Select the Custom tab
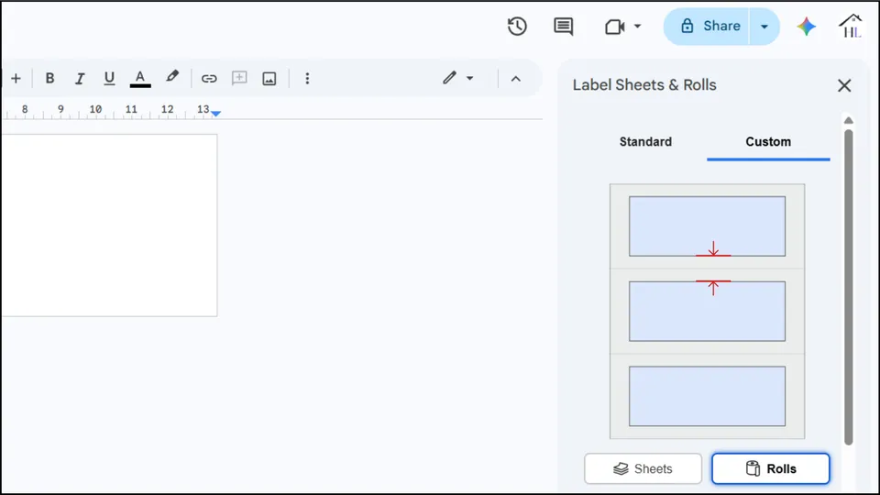Image resolution: width=880 pixels, height=495 pixels. point(768,142)
